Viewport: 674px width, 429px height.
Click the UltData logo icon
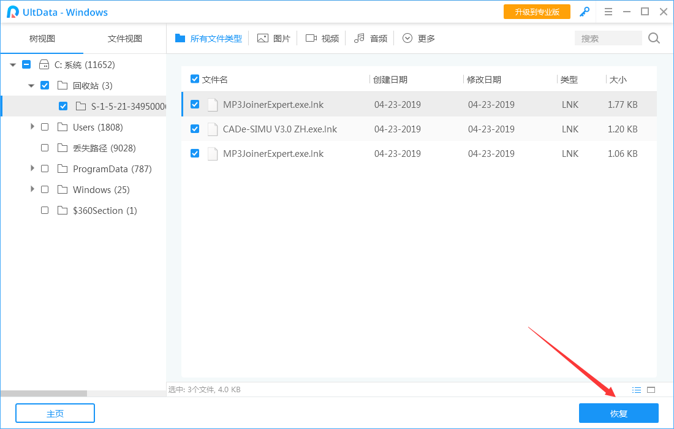click(x=13, y=12)
